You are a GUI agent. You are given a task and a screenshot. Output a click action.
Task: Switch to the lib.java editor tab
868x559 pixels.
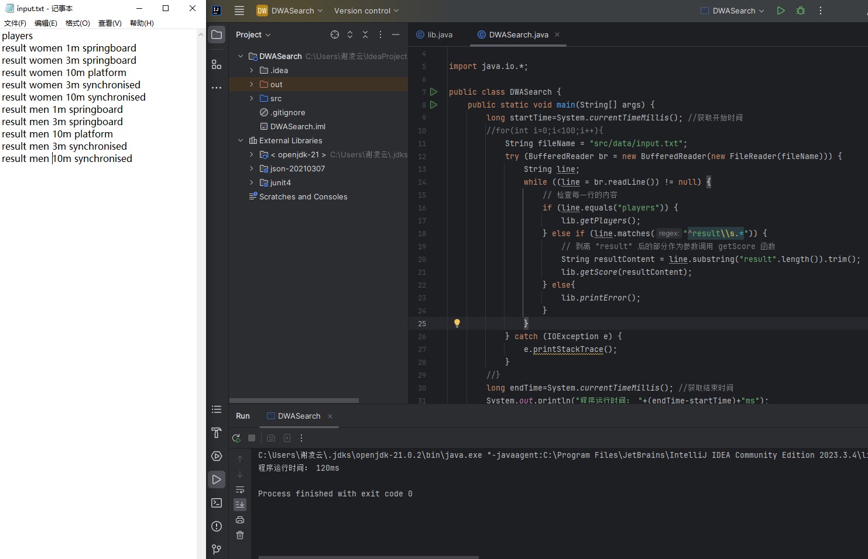434,34
